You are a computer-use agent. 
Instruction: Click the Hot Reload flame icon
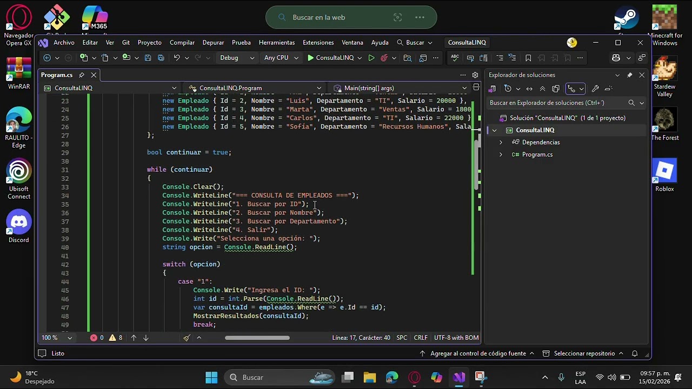pos(384,58)
